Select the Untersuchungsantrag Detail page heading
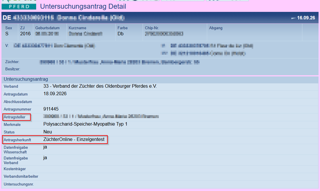320x191 pixels. point(83,6)
